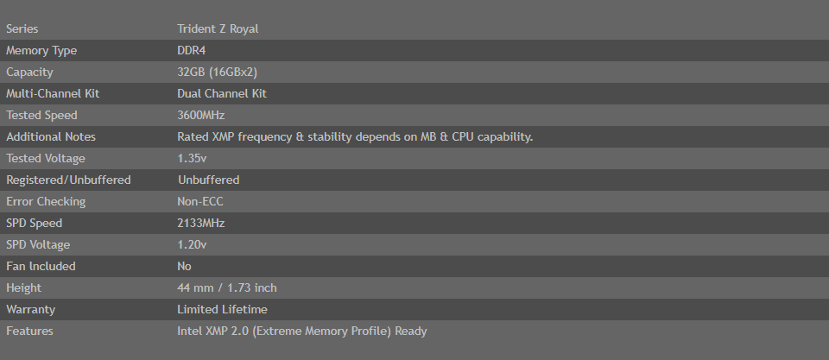
Task: Select the Trident Z Royal series value
Action: [x=218, y=29]
